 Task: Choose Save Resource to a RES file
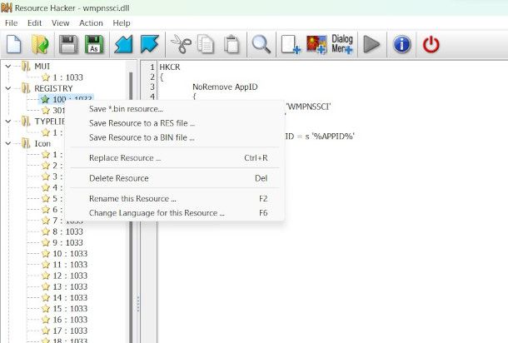pos(175,123)
